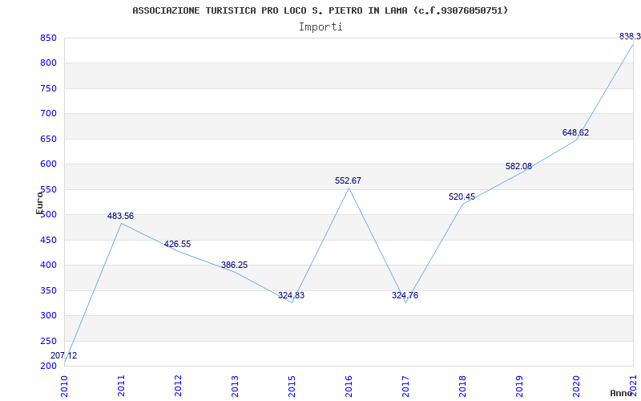This screenshot has width=641, height=401.
Task: Select the 582.08 data label
Action: point(518,167)
